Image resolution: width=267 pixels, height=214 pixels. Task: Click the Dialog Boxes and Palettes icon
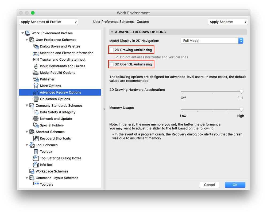point(36,46)
